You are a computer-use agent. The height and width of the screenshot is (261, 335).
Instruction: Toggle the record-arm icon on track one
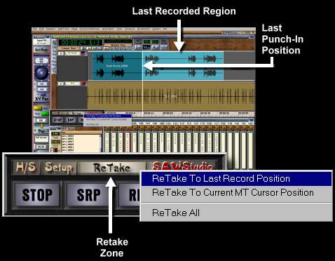tap(84, 53)
